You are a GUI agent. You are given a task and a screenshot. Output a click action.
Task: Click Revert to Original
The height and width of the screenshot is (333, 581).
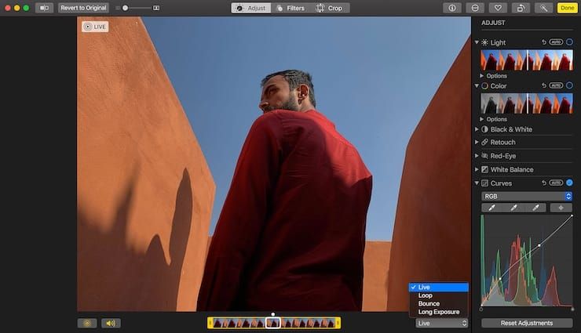pyautogui.click(x=83, y=8)
